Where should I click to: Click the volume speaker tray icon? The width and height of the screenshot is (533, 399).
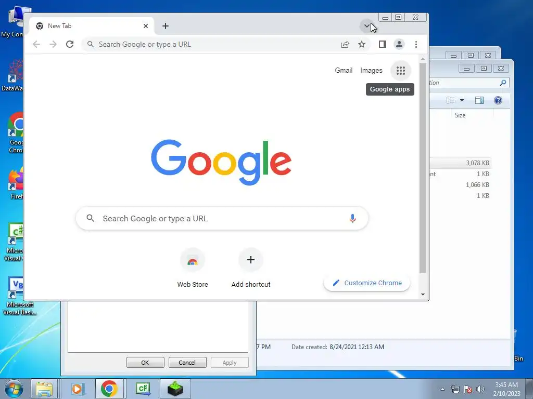click(480, 389)
